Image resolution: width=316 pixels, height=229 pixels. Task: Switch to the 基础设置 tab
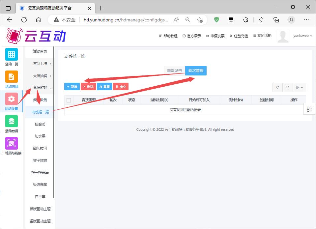point(174,71)
